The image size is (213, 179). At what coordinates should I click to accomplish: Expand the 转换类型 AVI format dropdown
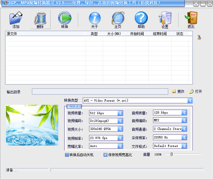(190, 101)
